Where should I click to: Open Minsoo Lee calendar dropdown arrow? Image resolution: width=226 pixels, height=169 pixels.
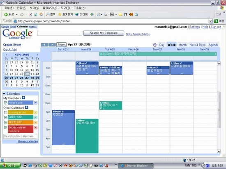pyautogui.click(x=36, y=103)
